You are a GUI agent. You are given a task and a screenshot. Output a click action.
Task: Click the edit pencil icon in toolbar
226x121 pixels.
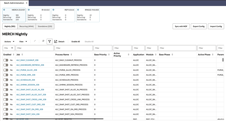click(35, 41)
